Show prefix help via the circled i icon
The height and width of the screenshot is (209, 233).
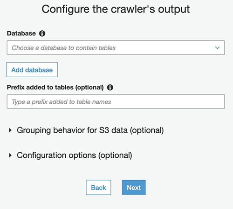[110, 88]
